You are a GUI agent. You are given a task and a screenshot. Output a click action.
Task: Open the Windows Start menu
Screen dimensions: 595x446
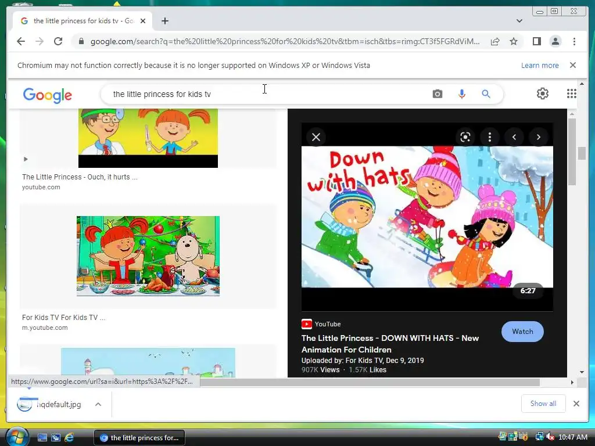(x=17, y=437)
